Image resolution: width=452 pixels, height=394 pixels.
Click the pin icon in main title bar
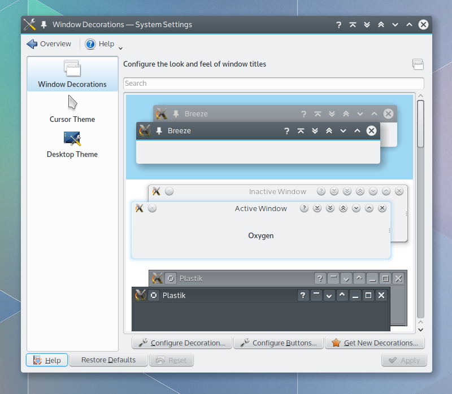[x=44, y=25]
